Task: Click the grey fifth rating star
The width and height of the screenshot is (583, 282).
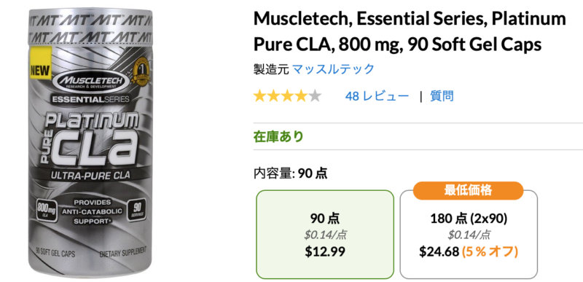Action: tap(315, 96)
